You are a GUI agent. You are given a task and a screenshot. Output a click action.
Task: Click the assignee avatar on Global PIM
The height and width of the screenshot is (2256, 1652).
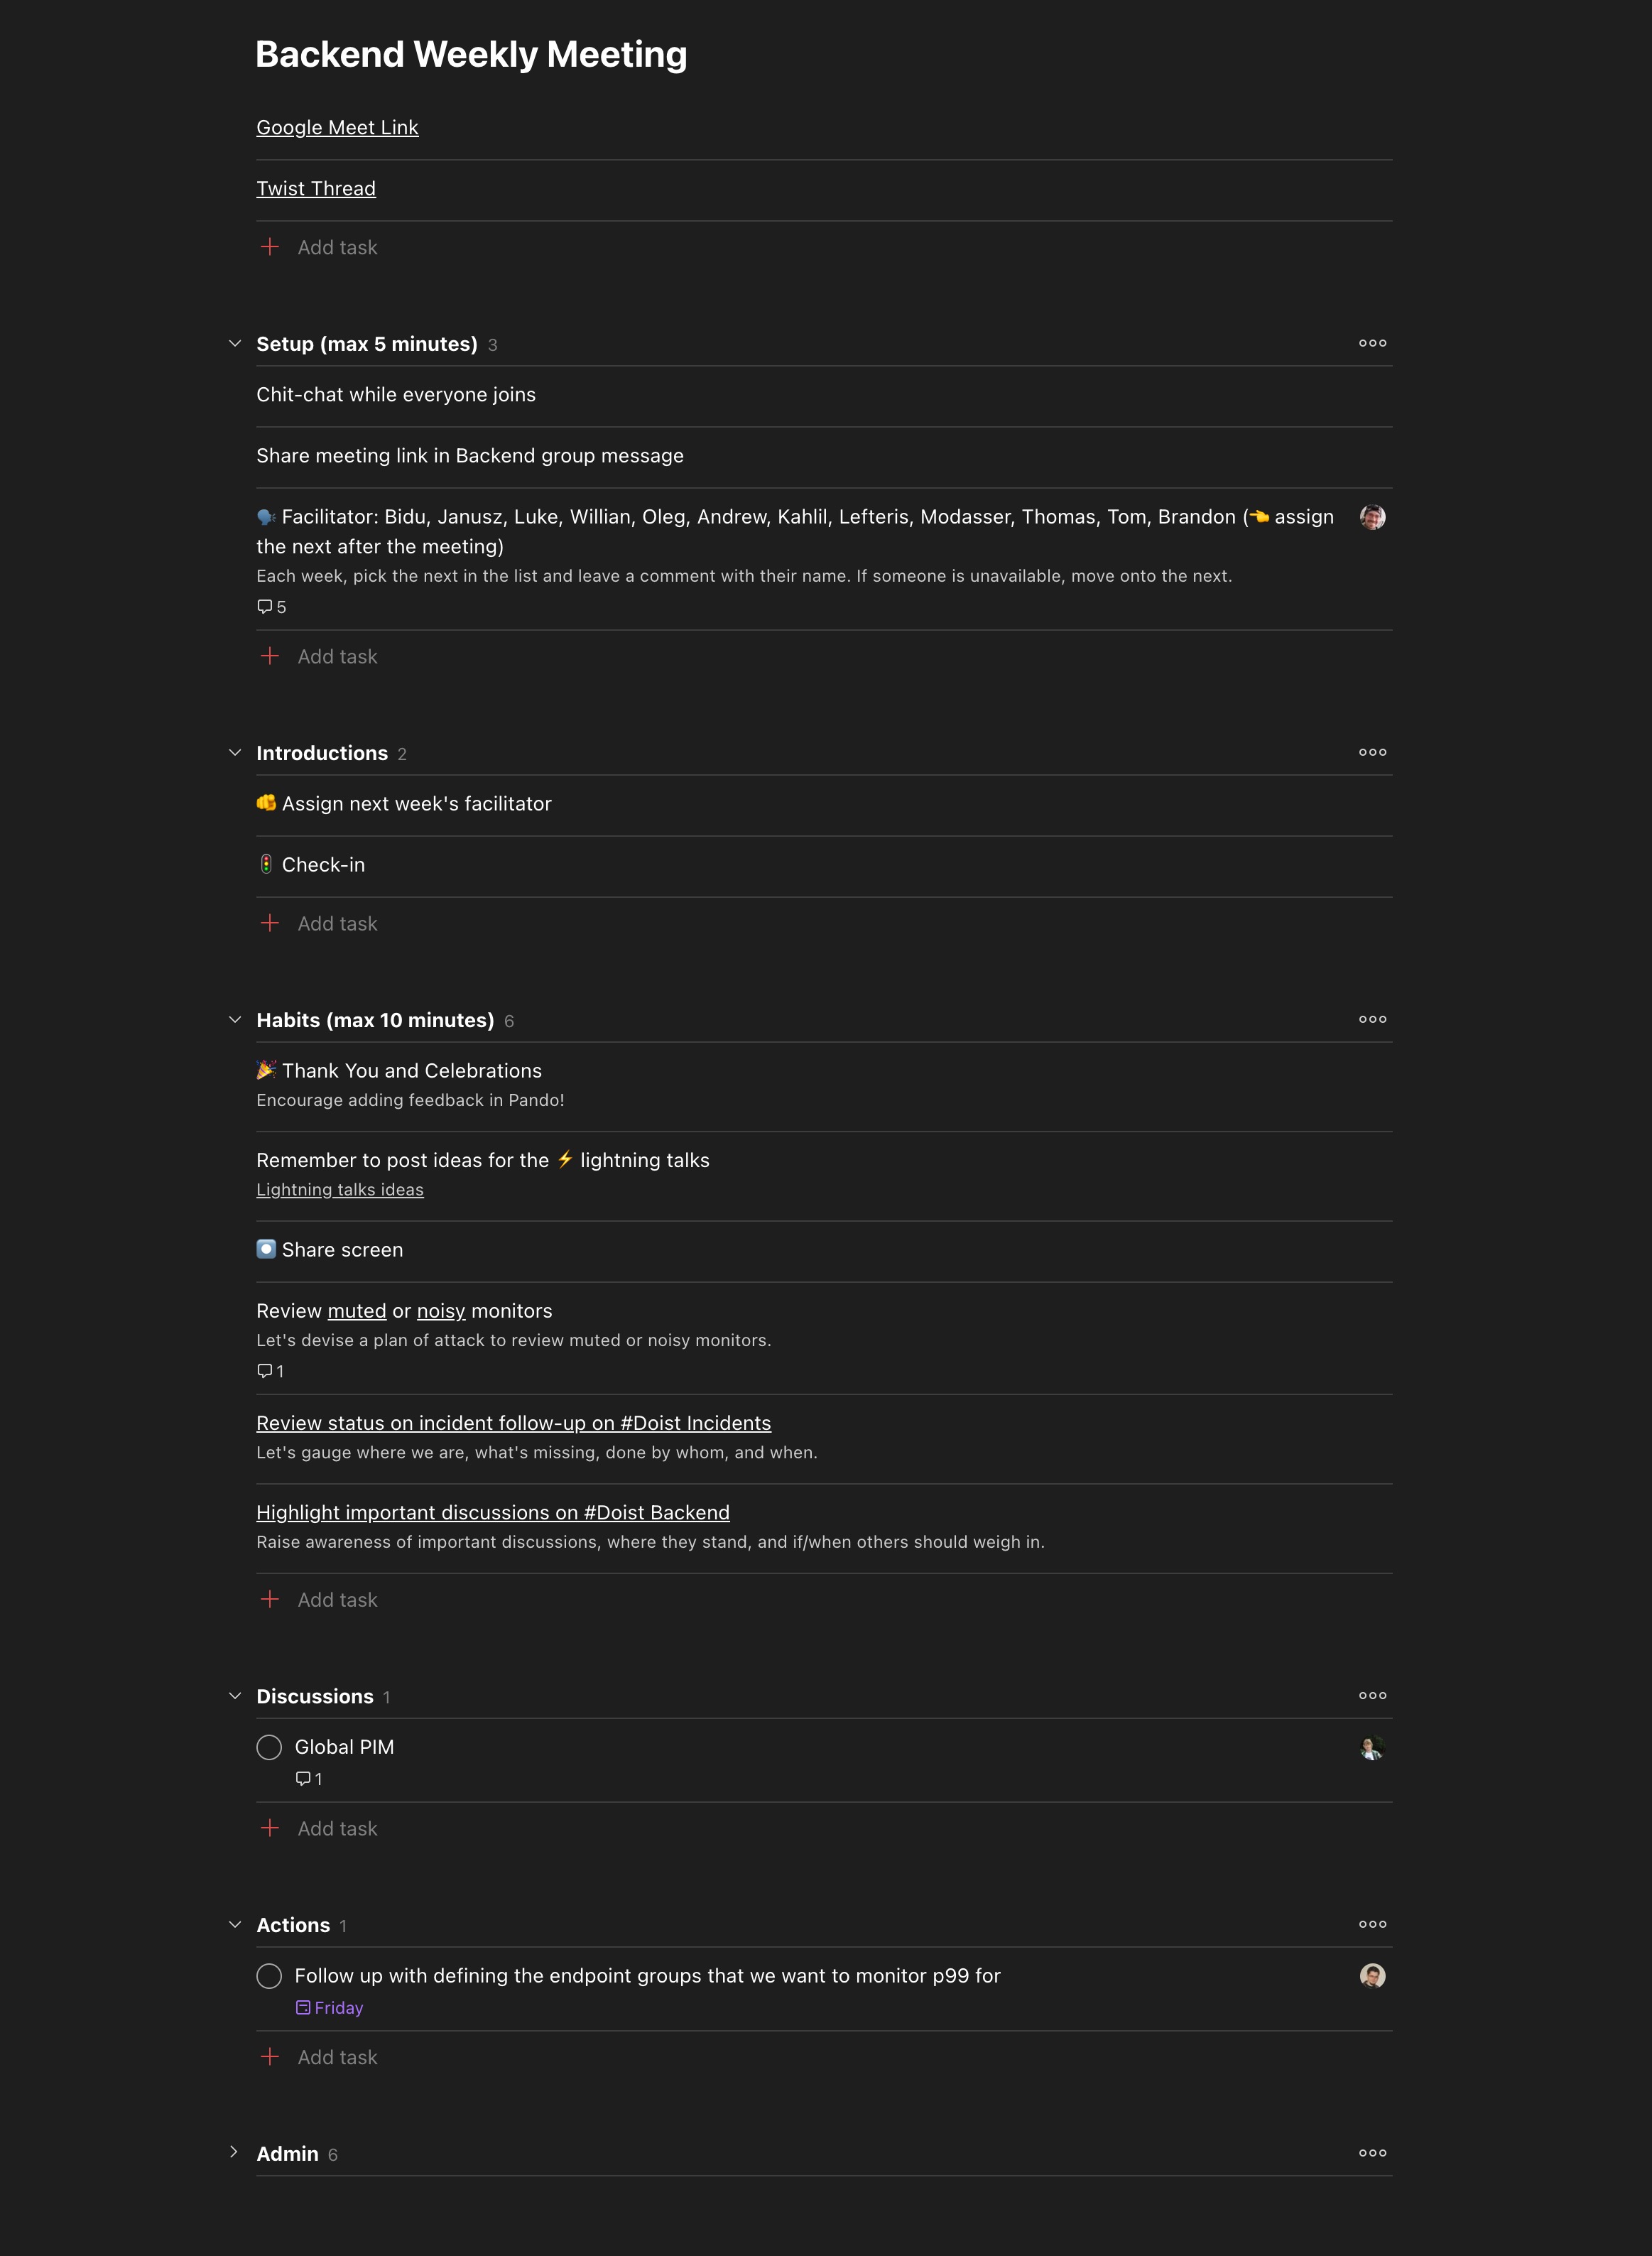tap(1372, 1748)
